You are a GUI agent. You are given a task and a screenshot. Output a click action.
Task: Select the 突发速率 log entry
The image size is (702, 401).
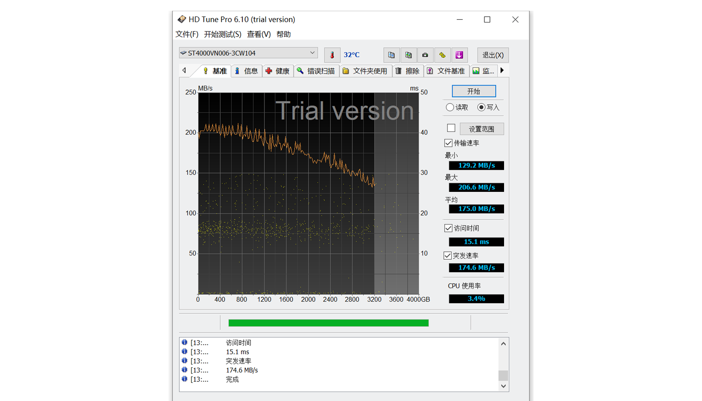pos(239,361)
